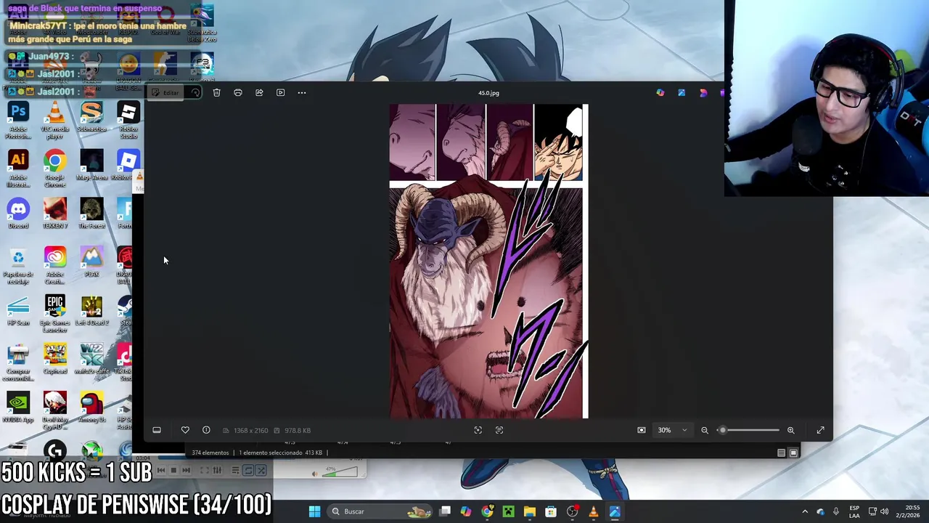929x523 pixels.
Task: Click the Buscar taskbar search field
Action: [x=381, y=511]
